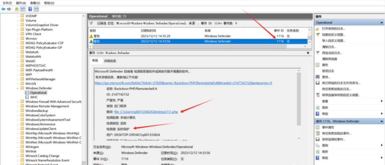Viewport: 385px width, 165px height.
Task: Open 事件属性 in the actions pane
Action: tap(328, 127)
